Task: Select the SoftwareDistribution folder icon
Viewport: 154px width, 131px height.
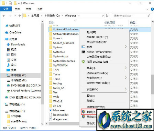Action: [51, 29]
